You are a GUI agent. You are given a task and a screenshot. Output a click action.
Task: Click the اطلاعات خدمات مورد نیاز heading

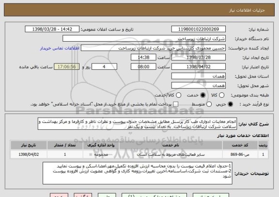pos(243,136)
